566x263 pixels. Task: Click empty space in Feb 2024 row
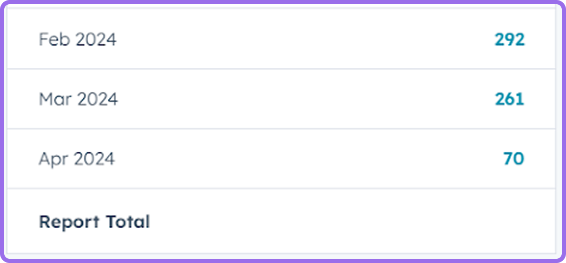[x=302, y=40]
